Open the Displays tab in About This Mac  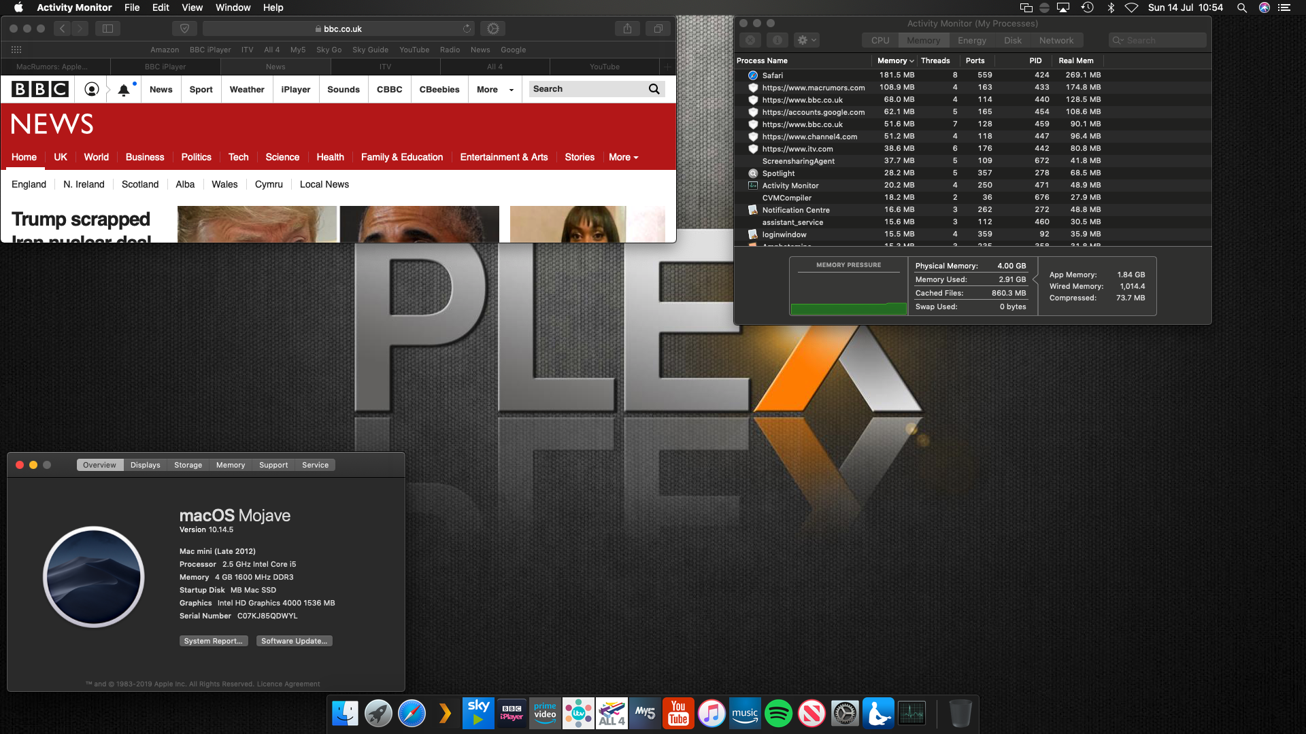pos(145,465)
